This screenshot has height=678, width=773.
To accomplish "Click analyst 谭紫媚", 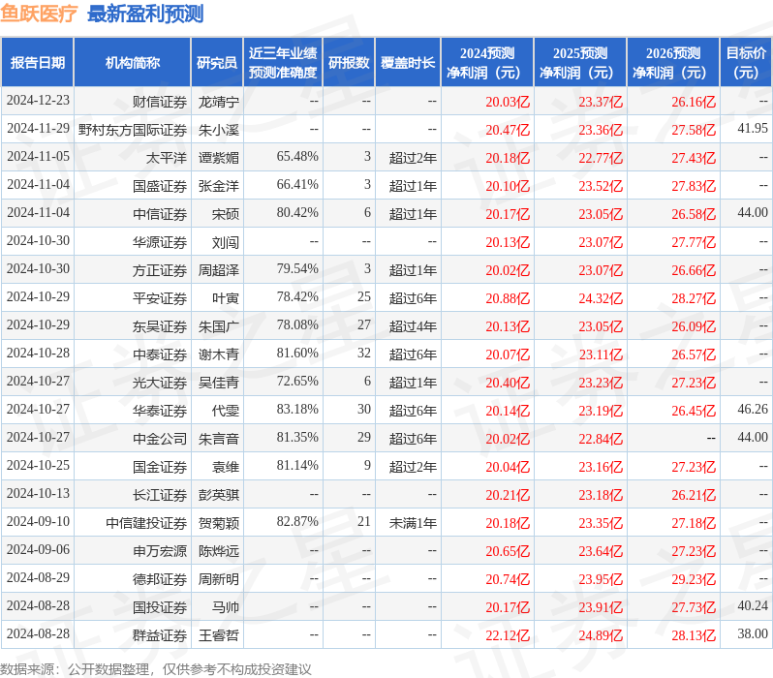I will tap(219, 158).
